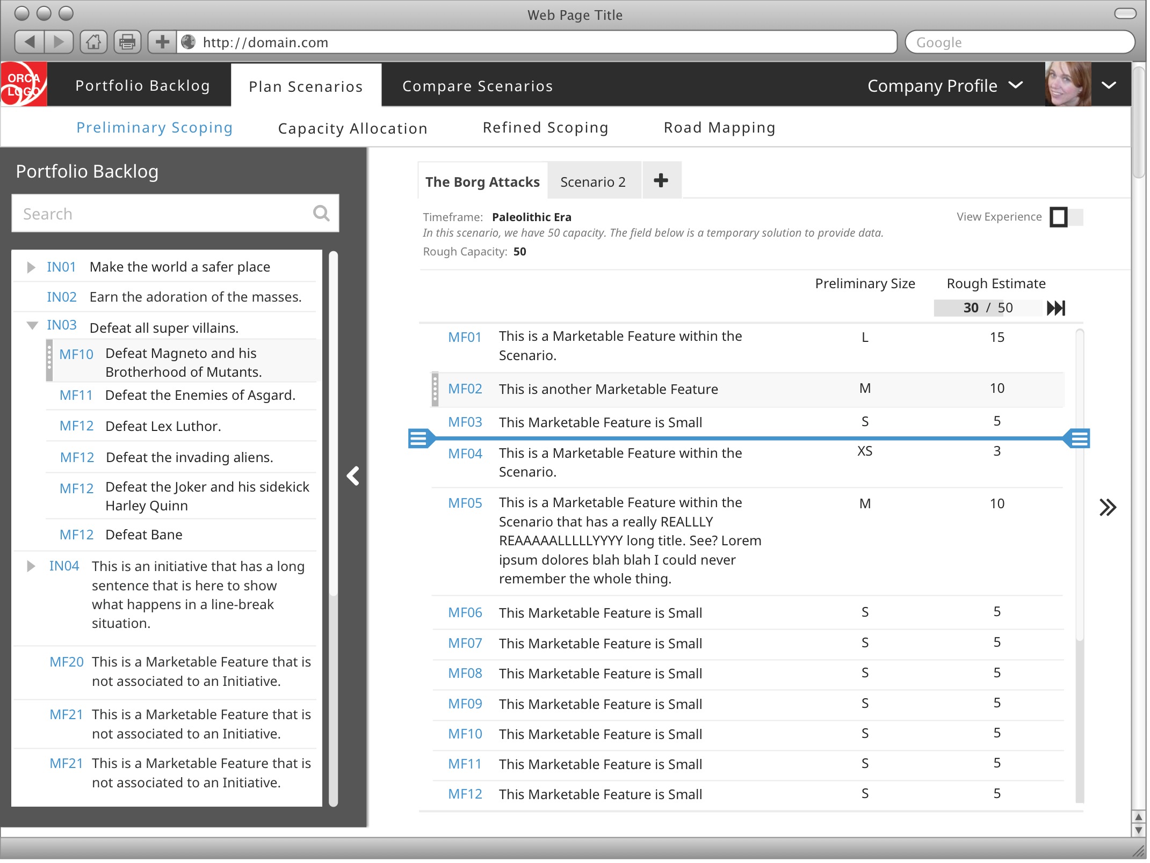
Task: Switch to the Road Mapping tab
Action: (719, 127)
